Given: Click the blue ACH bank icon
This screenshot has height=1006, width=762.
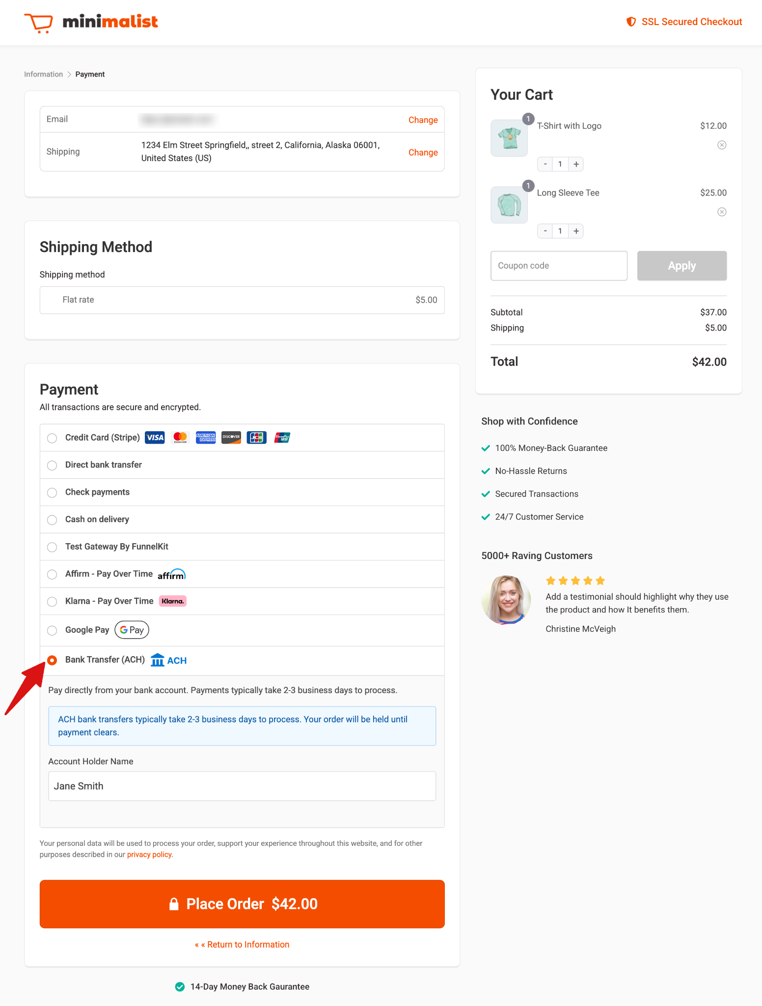Looking at the screenshot, I should coord(157,660).
